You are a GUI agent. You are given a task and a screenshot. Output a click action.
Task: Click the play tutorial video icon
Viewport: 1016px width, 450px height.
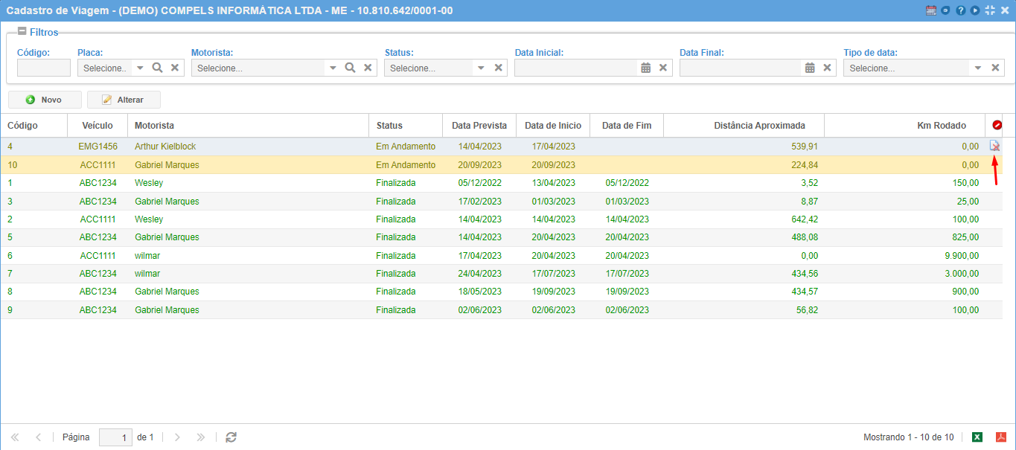point(975,10)
